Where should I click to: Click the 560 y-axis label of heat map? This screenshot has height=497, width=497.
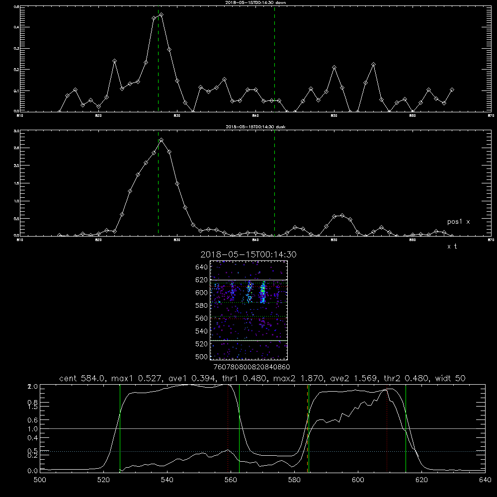(x=202, y=318)
